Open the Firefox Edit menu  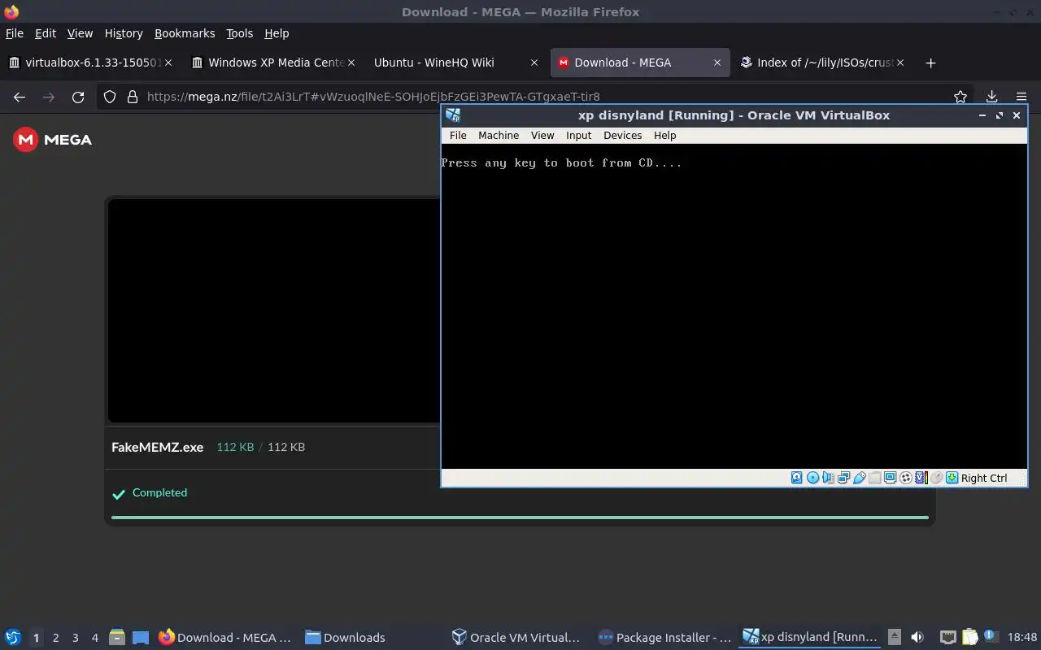point(46,33)
